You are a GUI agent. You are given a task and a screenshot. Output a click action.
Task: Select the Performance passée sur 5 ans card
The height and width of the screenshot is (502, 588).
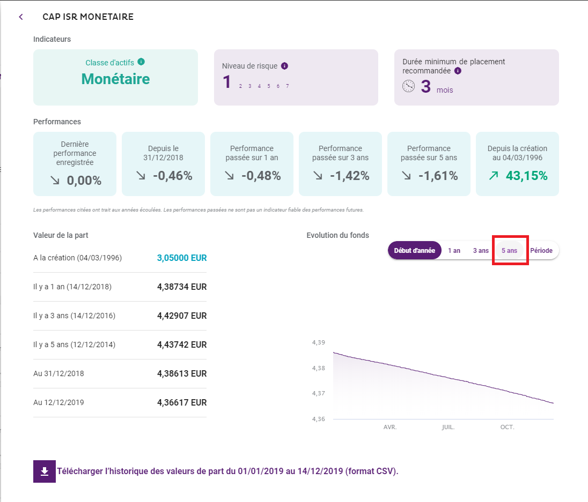pos(429,164)
